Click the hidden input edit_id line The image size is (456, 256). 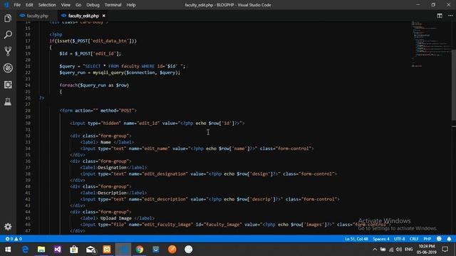click(x=157, y=123)
